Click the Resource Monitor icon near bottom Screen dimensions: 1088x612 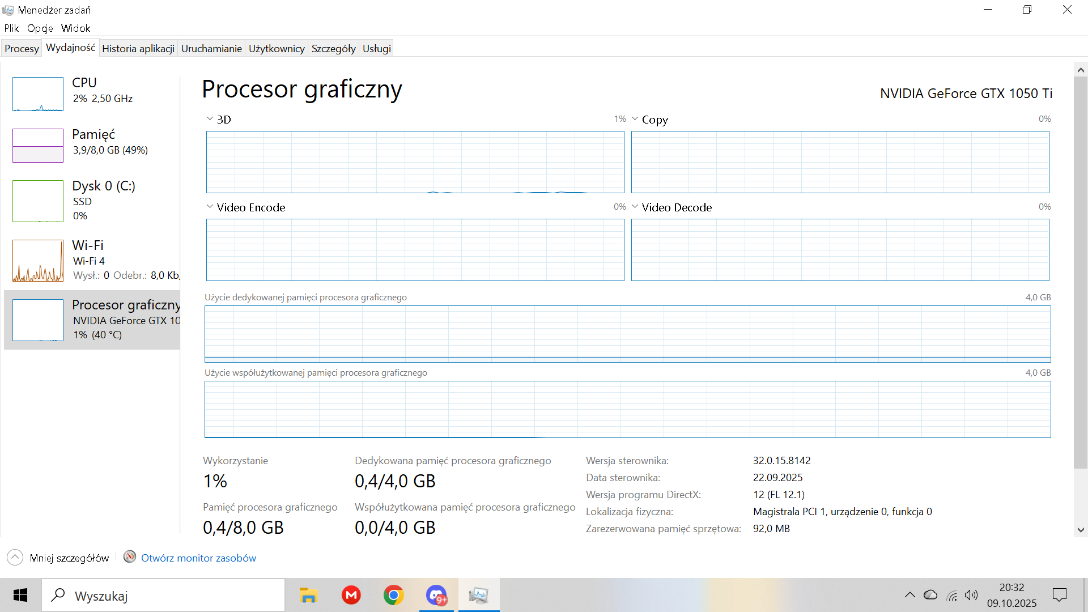pyautogui.click(x=130, y=556)
